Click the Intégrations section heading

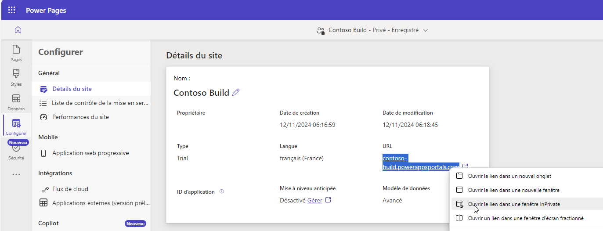click(55, 173)
